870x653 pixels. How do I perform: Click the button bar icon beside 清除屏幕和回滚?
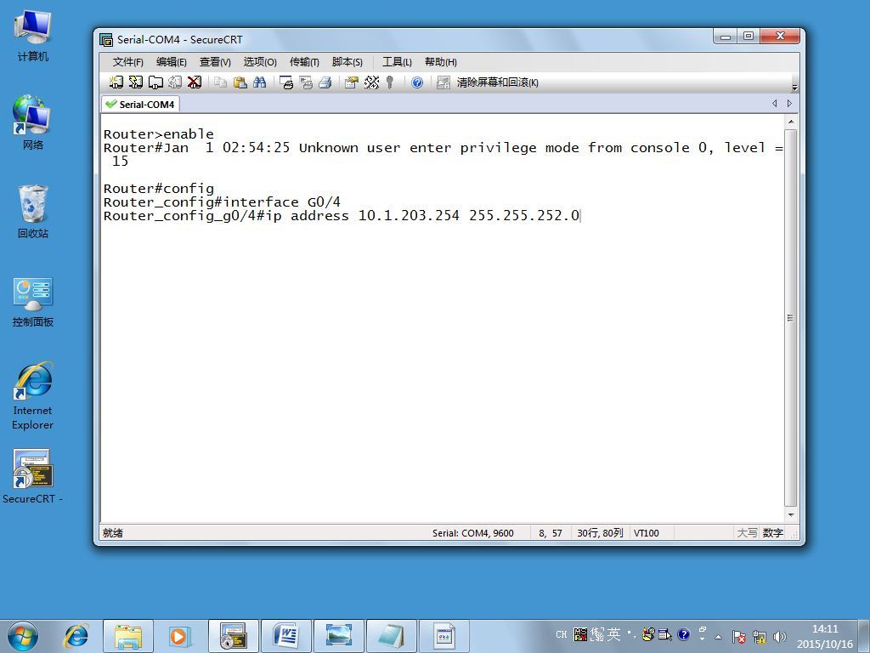click(443, 82)
